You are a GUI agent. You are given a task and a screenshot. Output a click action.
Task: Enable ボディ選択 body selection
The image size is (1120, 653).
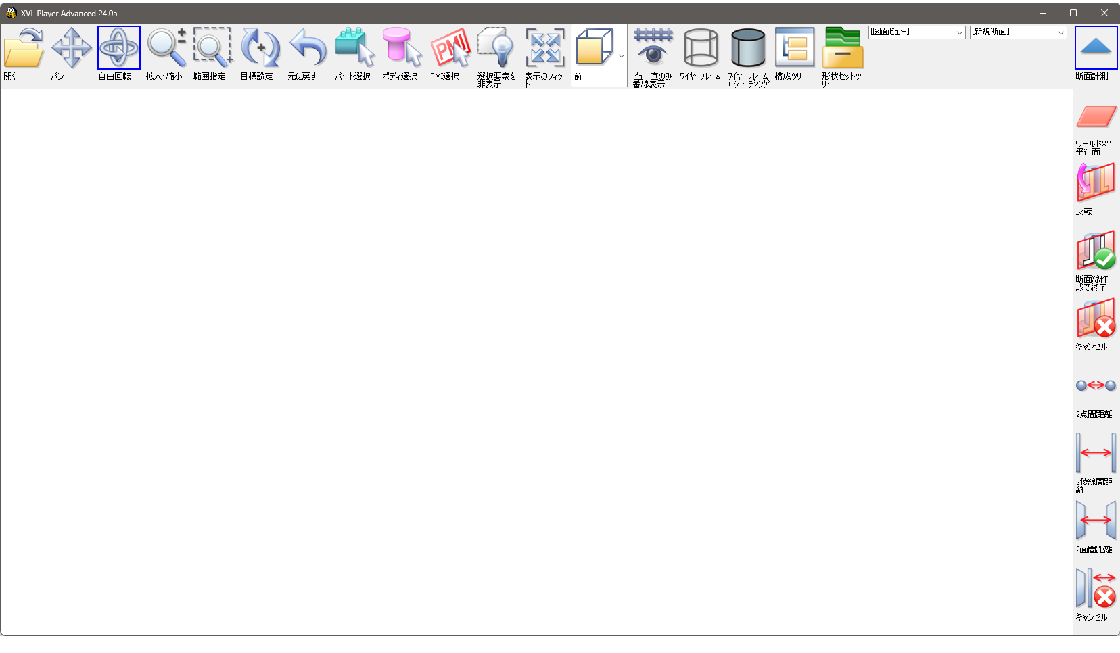click(x=402, y=48)
